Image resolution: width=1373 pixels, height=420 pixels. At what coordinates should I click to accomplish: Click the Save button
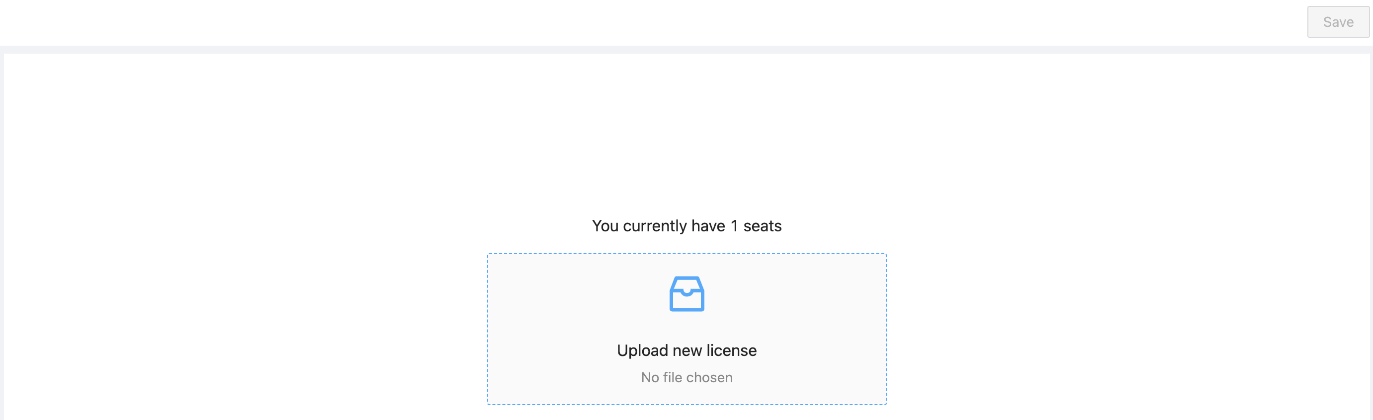pyautogui.click(x=1337, y=22)
